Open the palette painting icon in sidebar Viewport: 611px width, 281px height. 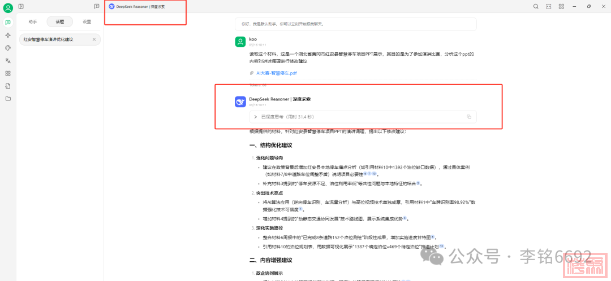pos(8,48)
